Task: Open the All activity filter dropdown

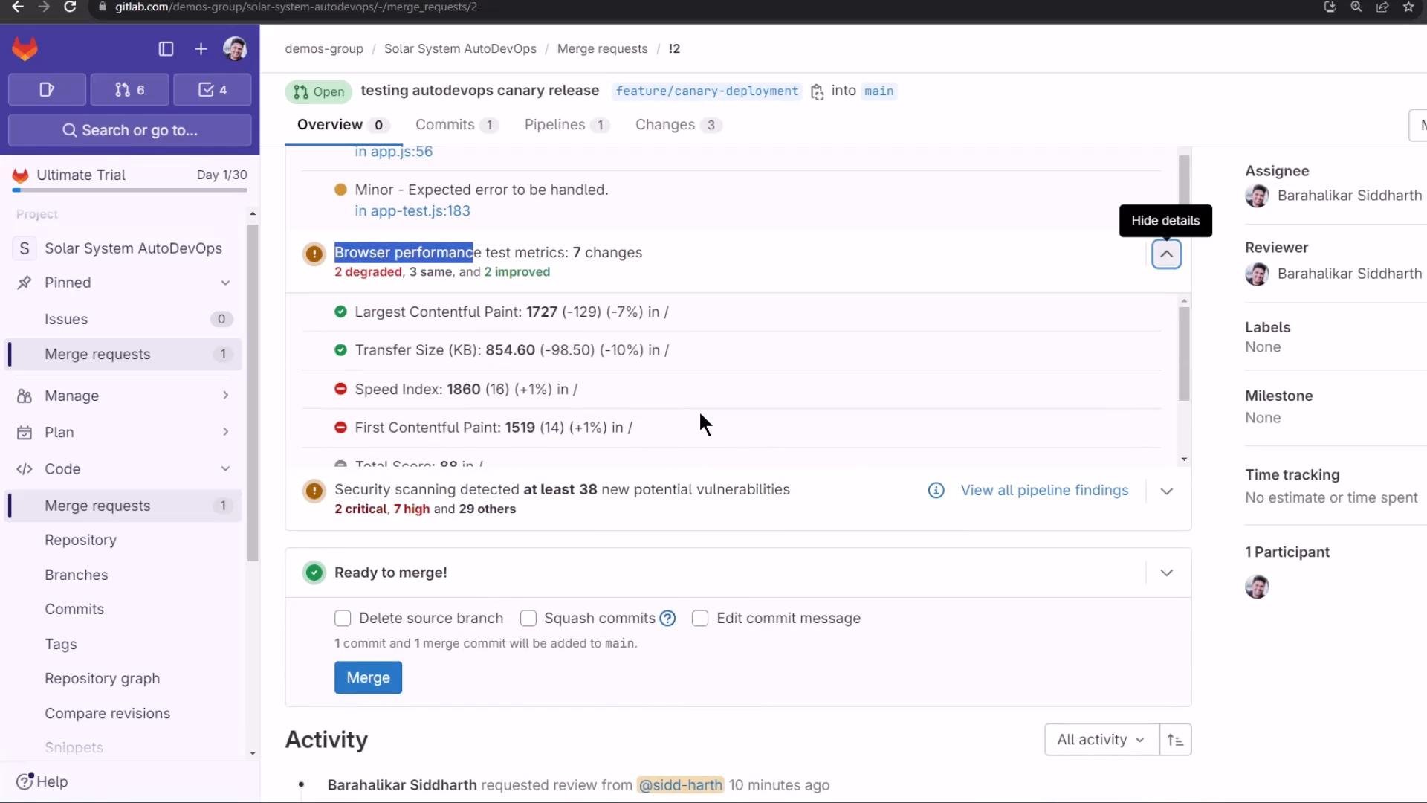Action: [x=1101, y=740]
